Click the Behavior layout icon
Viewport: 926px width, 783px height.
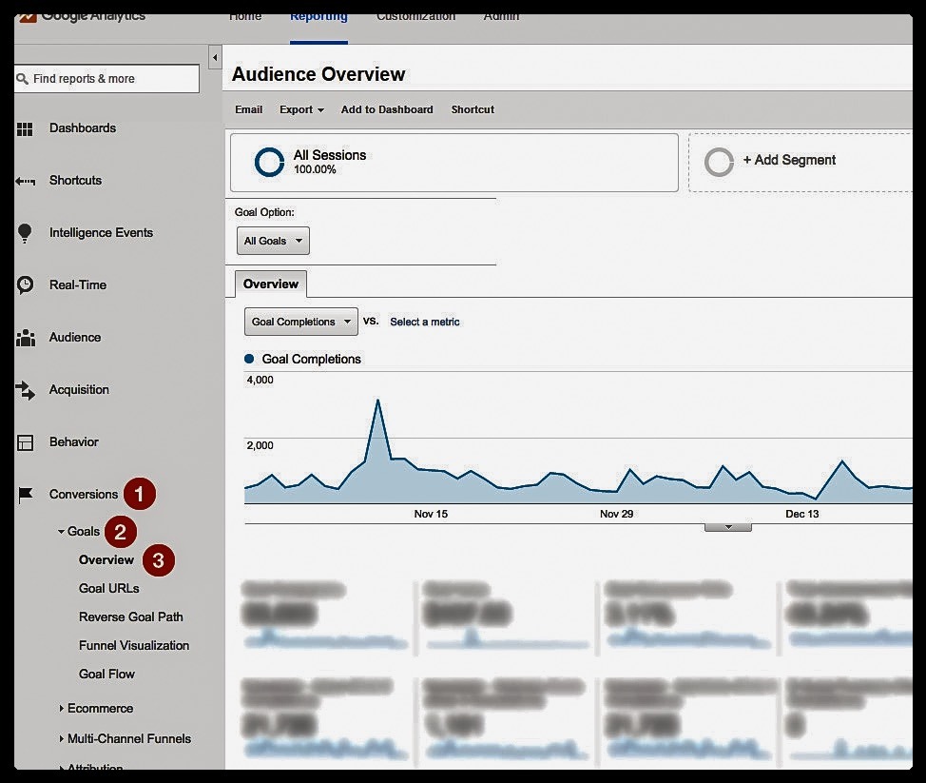coord(25,442)
